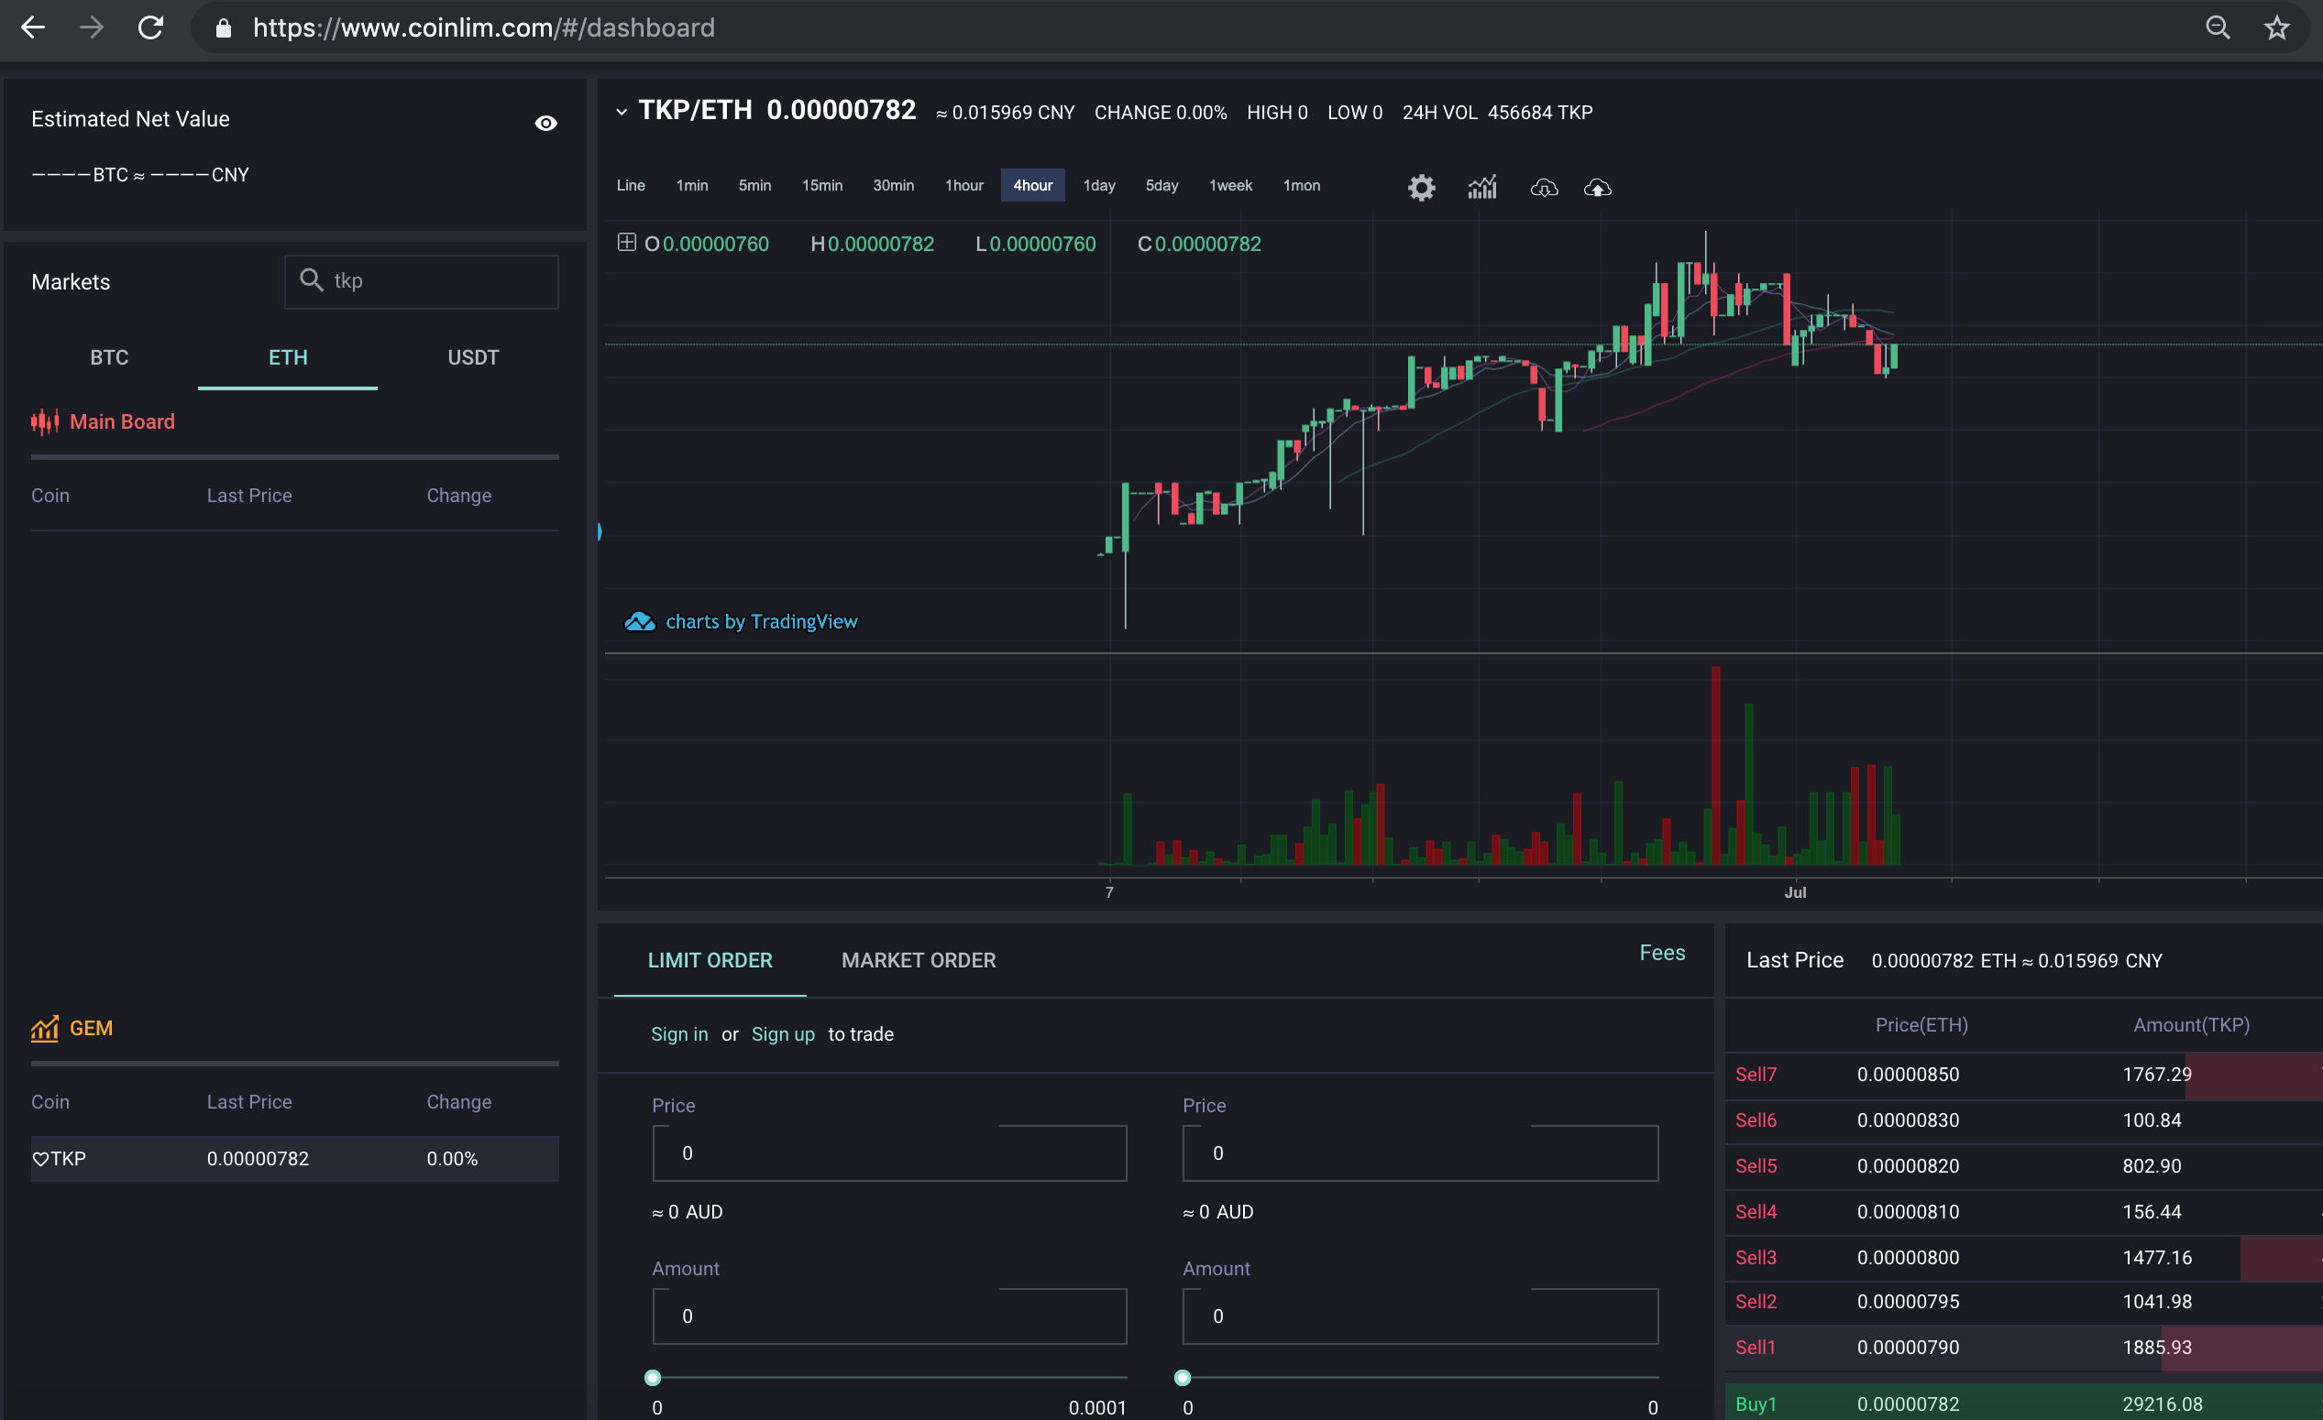Click the buy amount slider handle
2323x1420 pixels.
(x=653, y=1378)
